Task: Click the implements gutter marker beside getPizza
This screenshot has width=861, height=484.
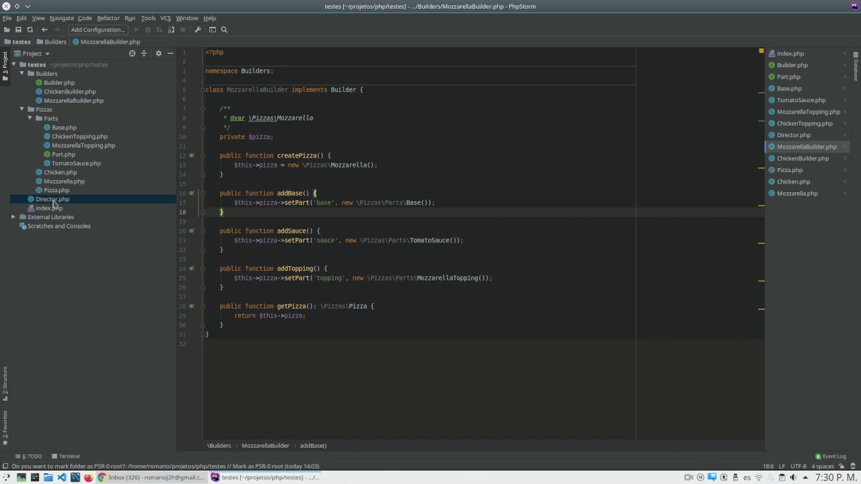Action: (192, 306)
